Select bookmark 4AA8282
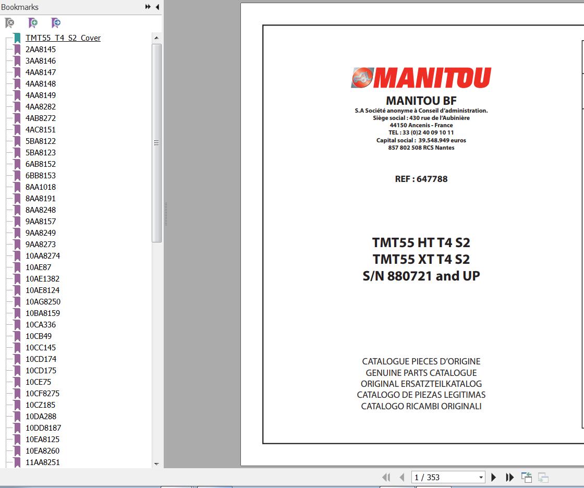 41,107
